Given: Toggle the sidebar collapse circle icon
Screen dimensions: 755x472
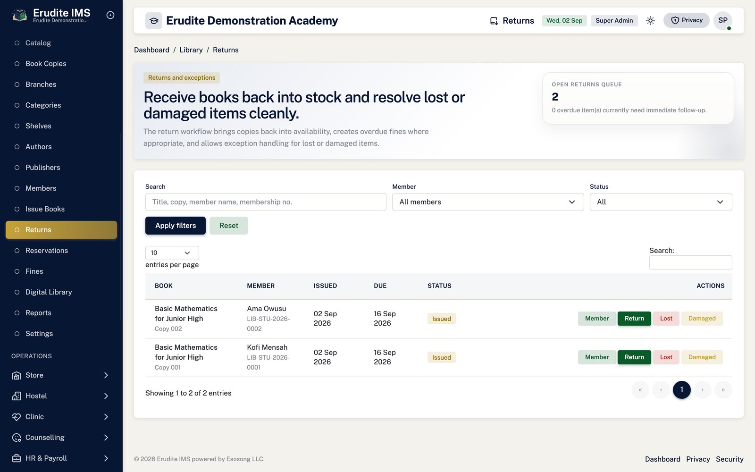Looking at the screenshot, I should (110, 15).
